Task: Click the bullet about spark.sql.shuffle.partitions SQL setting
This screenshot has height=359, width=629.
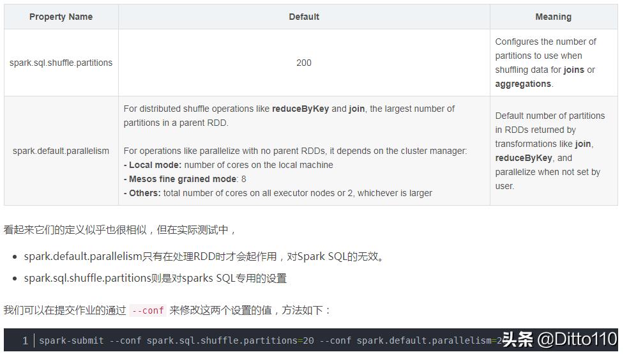Action: pyautogui.click(x=155, y=278)
